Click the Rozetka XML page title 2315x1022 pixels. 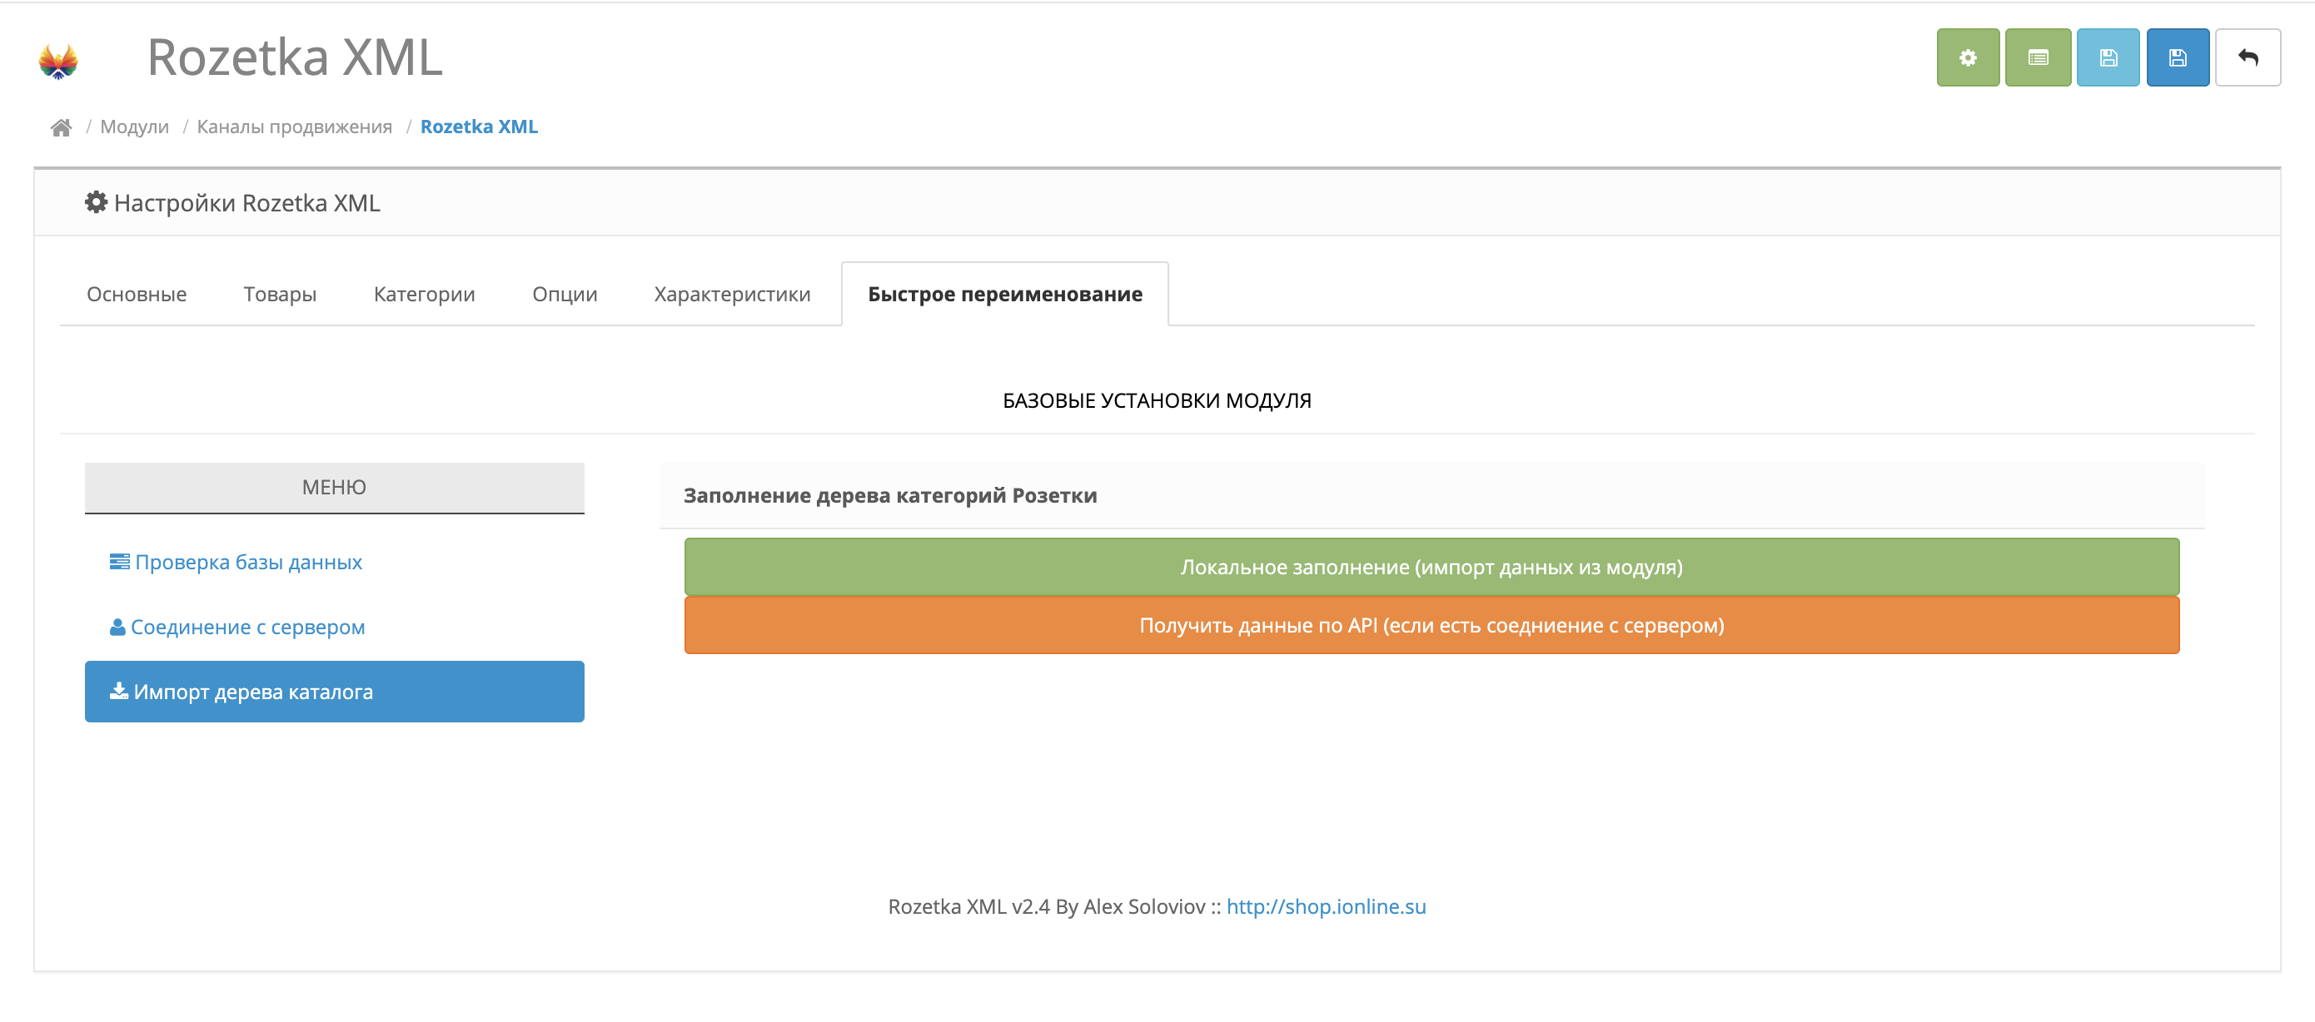coord(295,57)
